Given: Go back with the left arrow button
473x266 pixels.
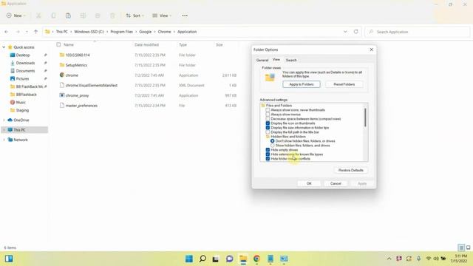Looking at the screenshot, I should pyautogui.click(x=7, y=32).
